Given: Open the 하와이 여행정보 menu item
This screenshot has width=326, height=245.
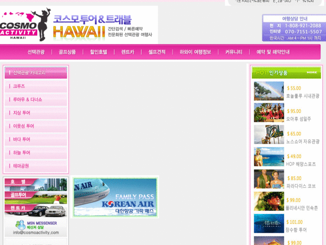Looking at the screenshot, I should point(195,52).
